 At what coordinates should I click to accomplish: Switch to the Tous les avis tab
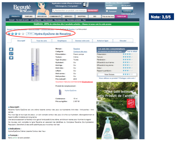pyautogui.click(x=42, y=41)
